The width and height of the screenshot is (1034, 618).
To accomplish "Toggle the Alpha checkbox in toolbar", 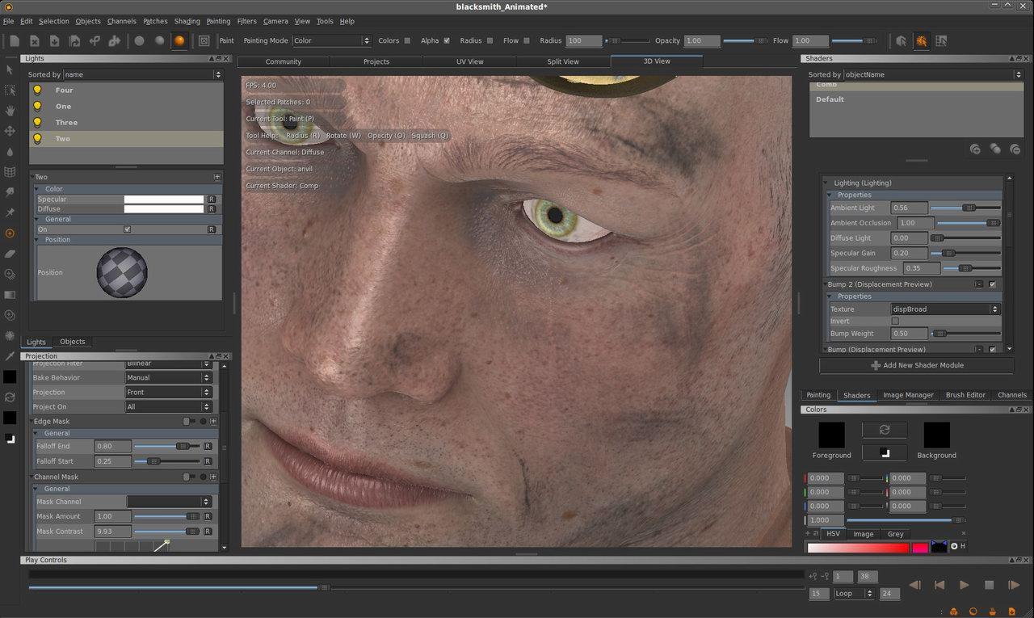I will click(x=447, y=40).
